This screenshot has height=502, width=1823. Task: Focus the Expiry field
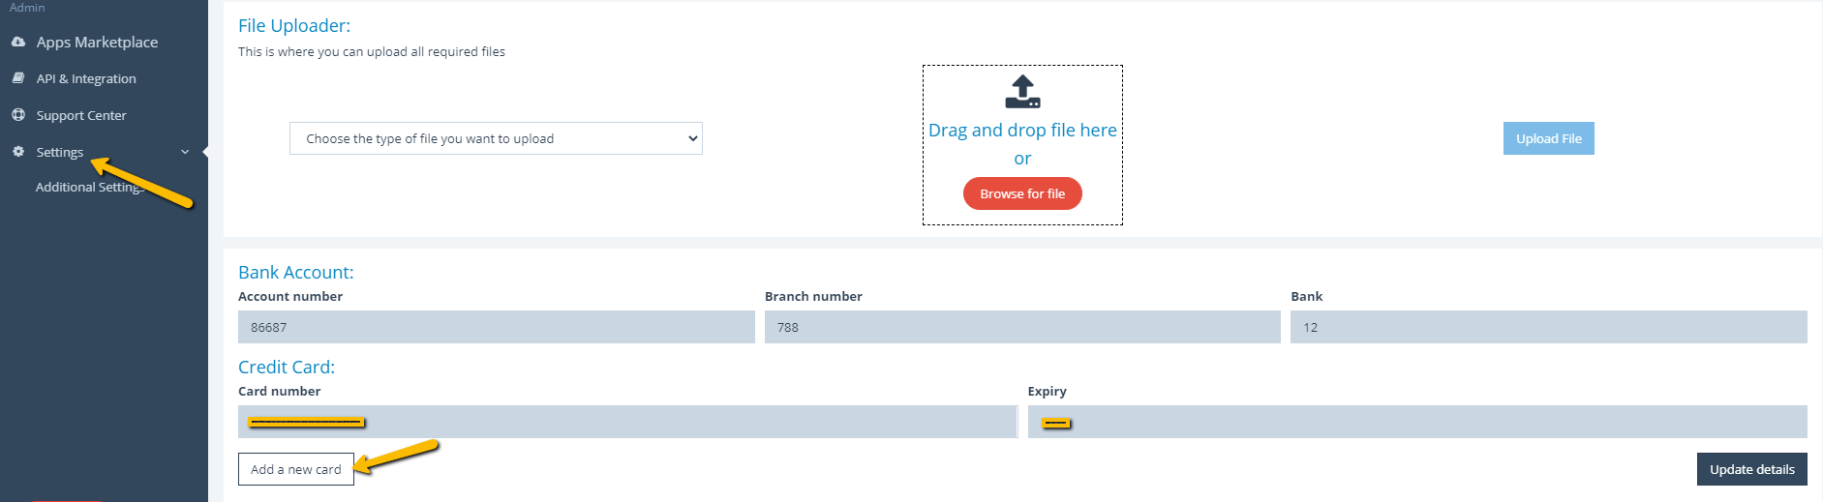pos(1417,422)
